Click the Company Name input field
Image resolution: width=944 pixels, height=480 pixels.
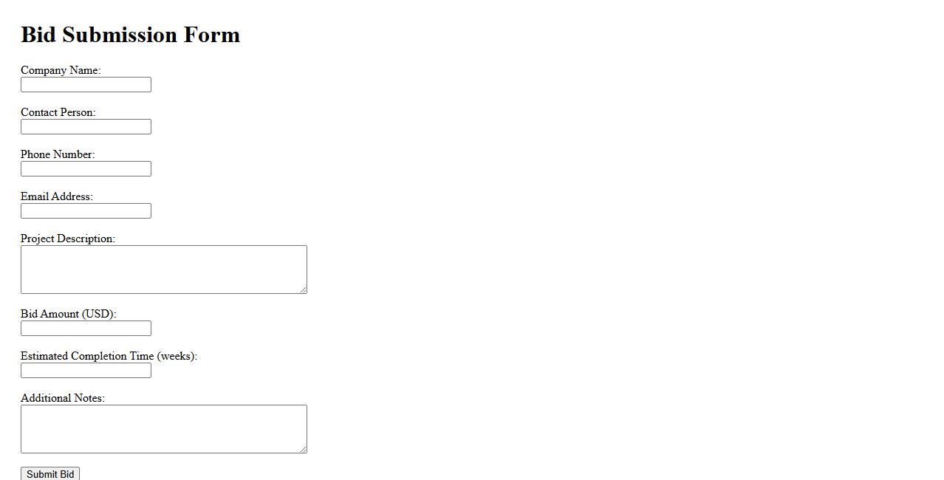86,85
